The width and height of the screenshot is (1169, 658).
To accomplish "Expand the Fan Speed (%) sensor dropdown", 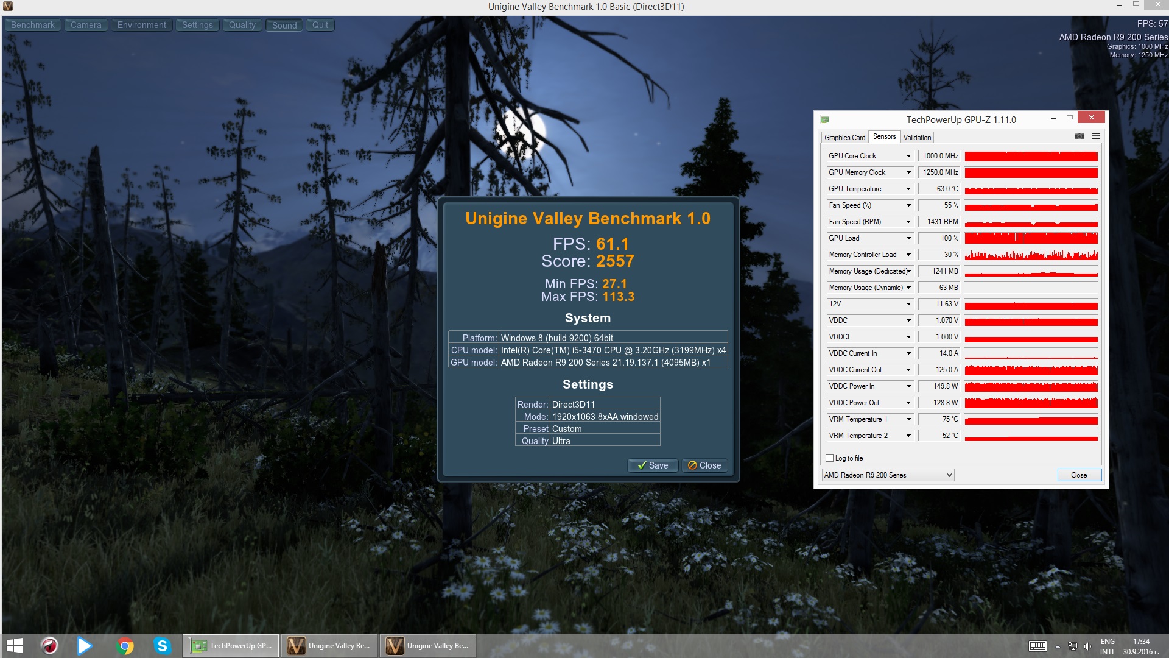I will [908, 205].
